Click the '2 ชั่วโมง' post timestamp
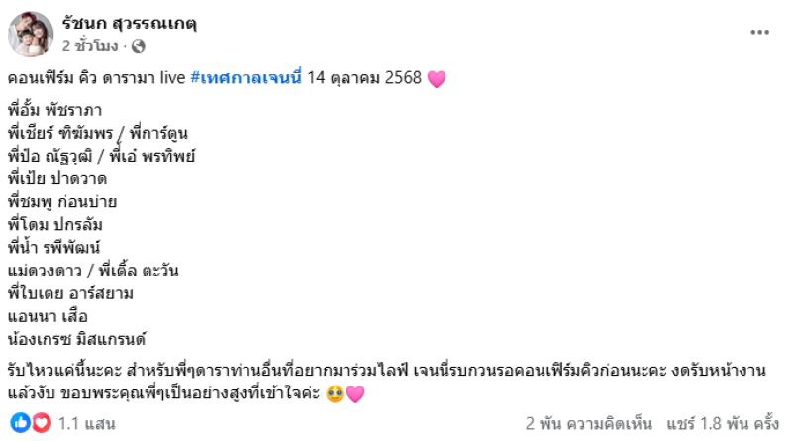Screen dimensions: 792x441 click(90, 46)
